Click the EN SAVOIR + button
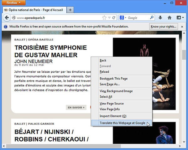 (x=76, y=108)
